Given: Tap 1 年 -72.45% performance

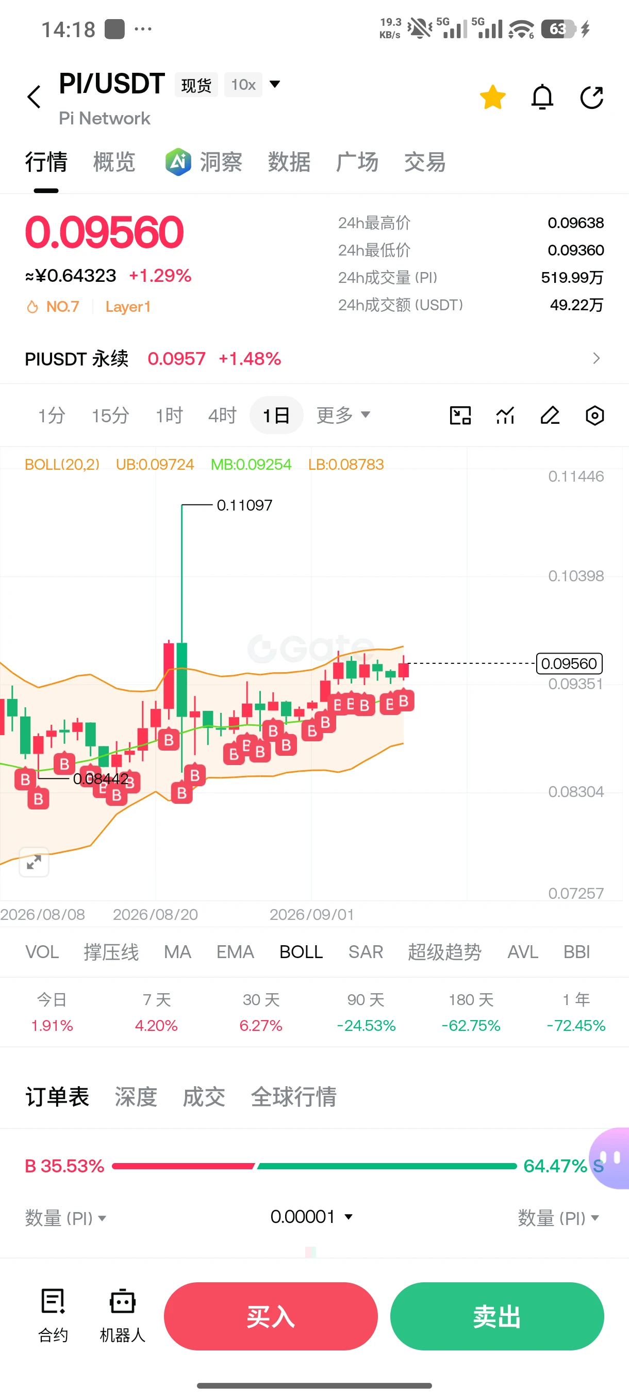Looking at the screenshot, I should [576, 1012].
